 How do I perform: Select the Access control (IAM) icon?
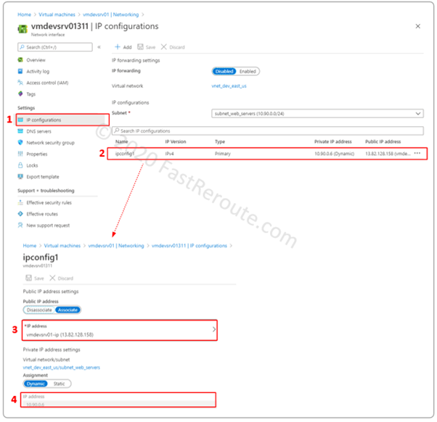pyautogui.click(x=20, y=83)
